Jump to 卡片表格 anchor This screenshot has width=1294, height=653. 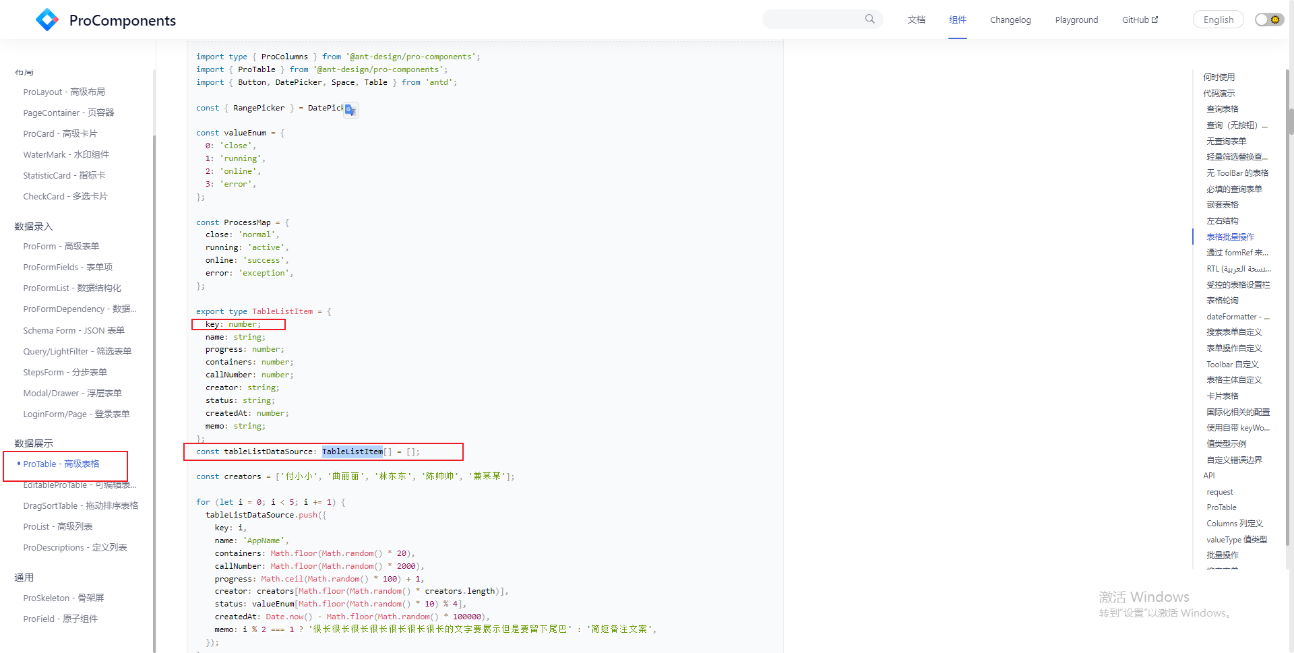[1223, 396]
